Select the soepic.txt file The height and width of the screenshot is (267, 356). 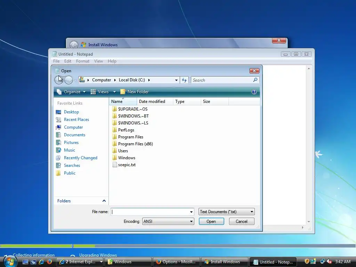click(x=124, y=165)
